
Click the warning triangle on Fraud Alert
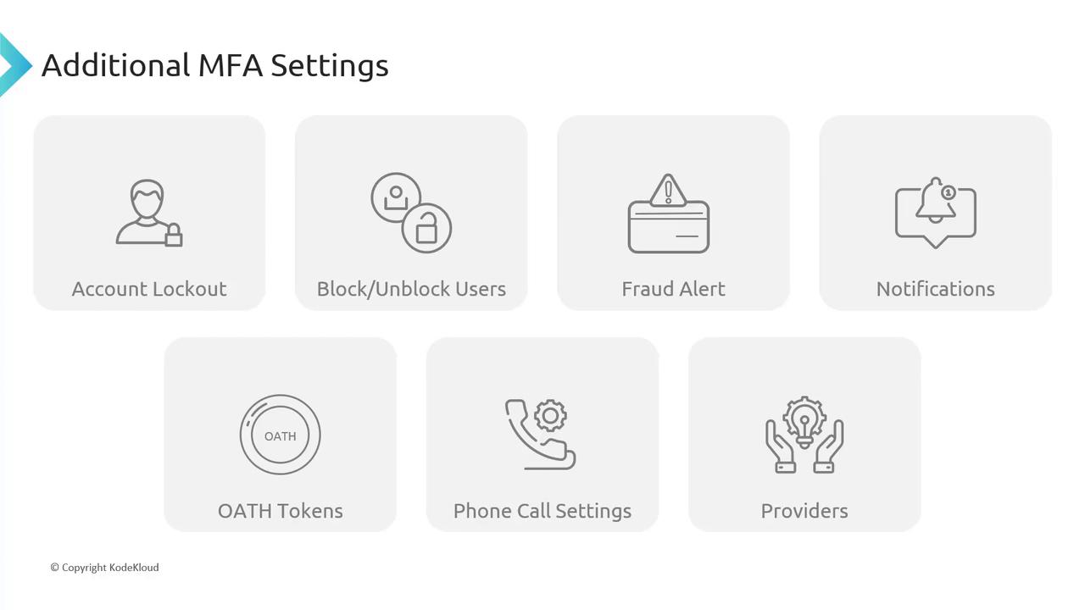point(669,191)
